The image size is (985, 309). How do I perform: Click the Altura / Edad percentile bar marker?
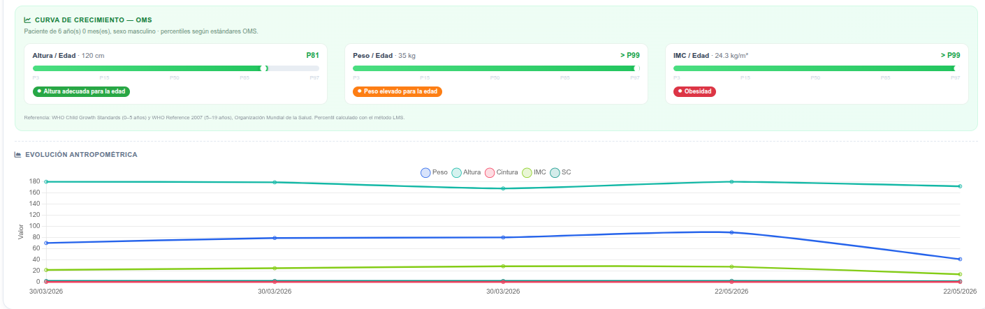pyautogui.click(x=263, y=68)
